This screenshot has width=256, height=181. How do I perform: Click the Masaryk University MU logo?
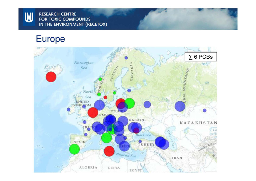(x=29, y=17)
